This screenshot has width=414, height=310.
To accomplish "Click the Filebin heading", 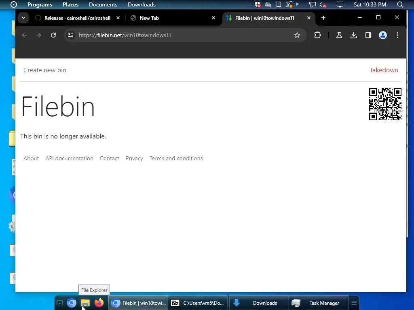I will 58,107.
